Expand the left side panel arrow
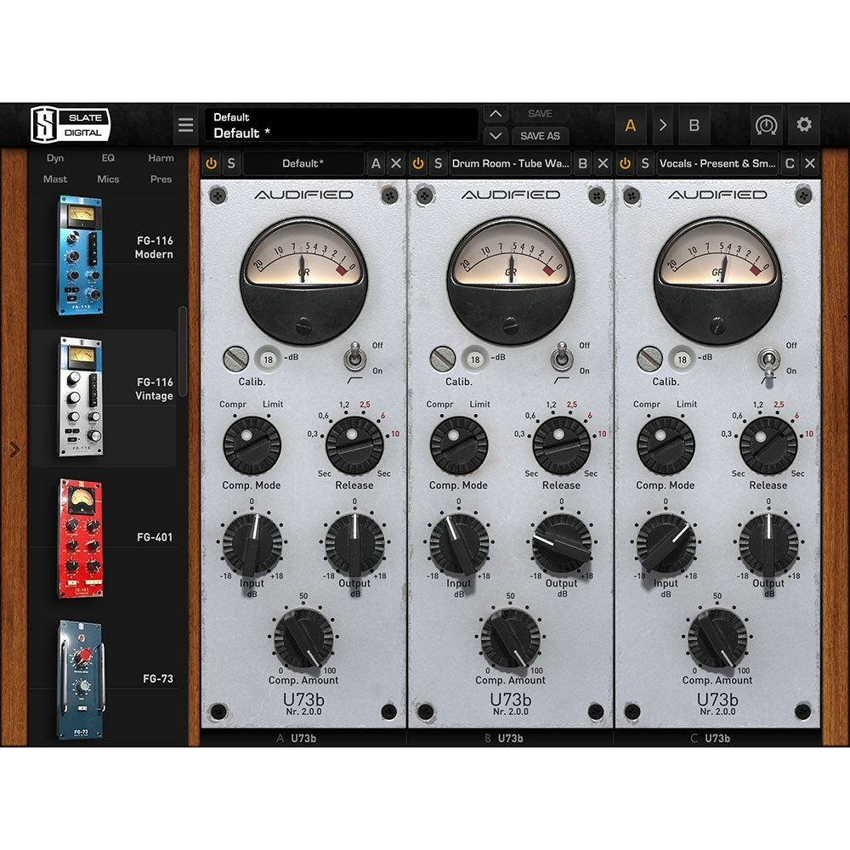This screenshot has width=850, height=850. [14, 449]
